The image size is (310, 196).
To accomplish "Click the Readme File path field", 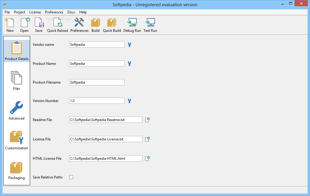I will coord(106,120).
